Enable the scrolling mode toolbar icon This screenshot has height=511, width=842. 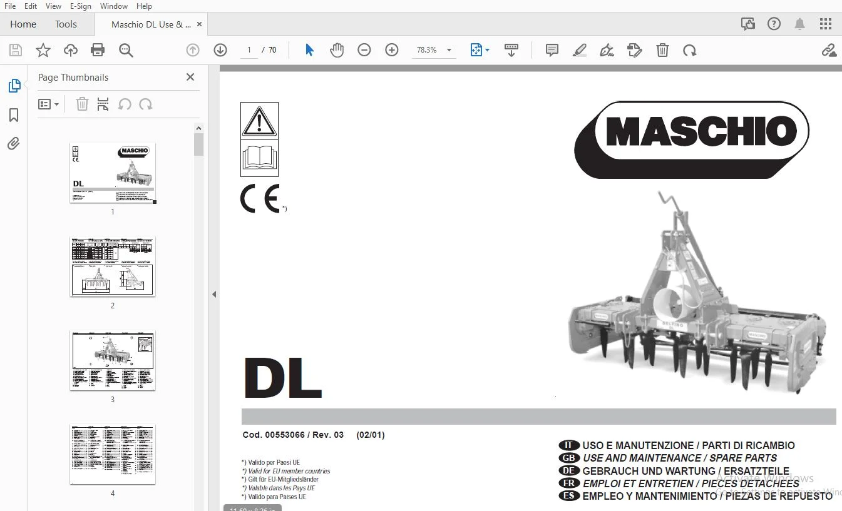pyautogui.click(x=511, y=50)
